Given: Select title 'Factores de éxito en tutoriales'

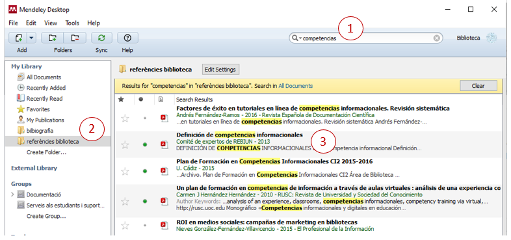Looking at the screenshot, I should click(313, 108).
